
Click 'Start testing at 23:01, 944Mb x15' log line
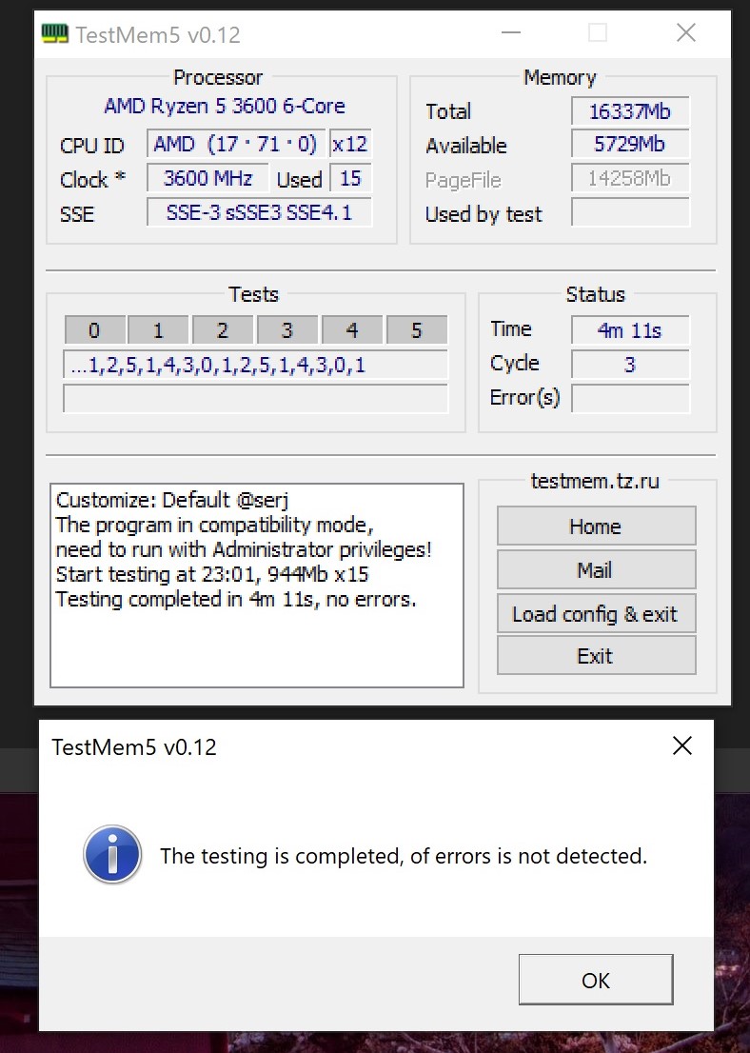(212, 574)
